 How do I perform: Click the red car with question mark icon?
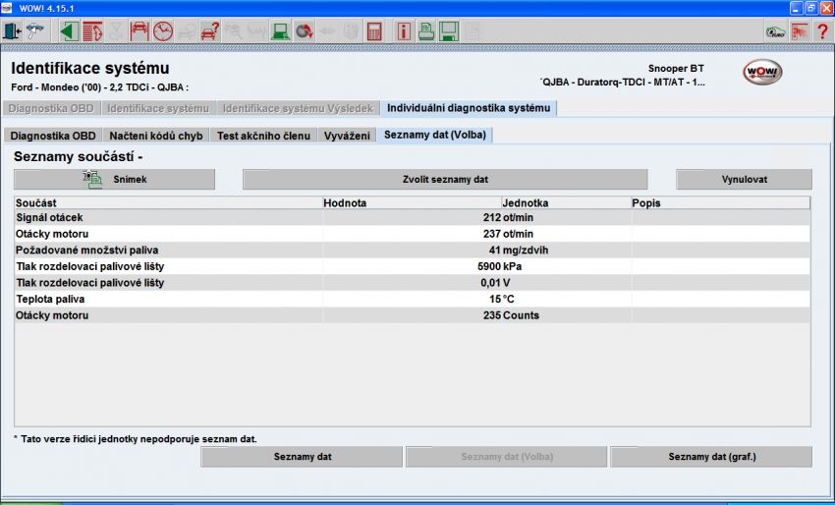click(x=210, y=31)
